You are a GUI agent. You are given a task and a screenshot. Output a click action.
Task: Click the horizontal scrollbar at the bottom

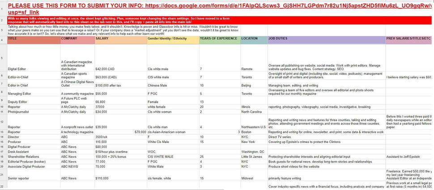click(x=112, y=189)
